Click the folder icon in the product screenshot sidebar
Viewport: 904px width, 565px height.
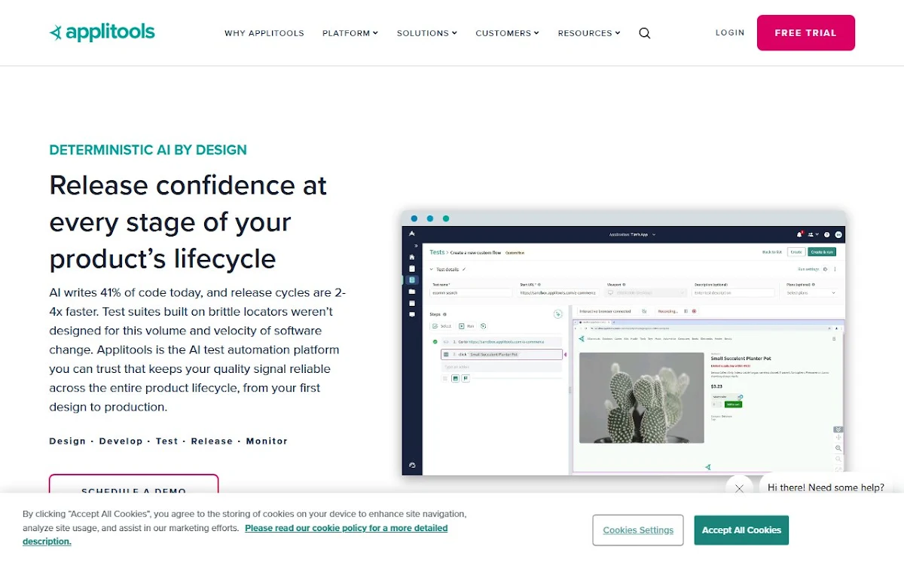point(412,292)
